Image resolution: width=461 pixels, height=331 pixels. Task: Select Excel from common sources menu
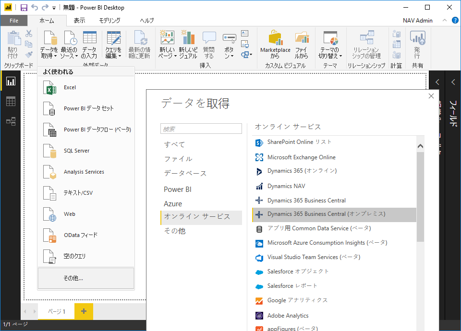coord(86,87)
